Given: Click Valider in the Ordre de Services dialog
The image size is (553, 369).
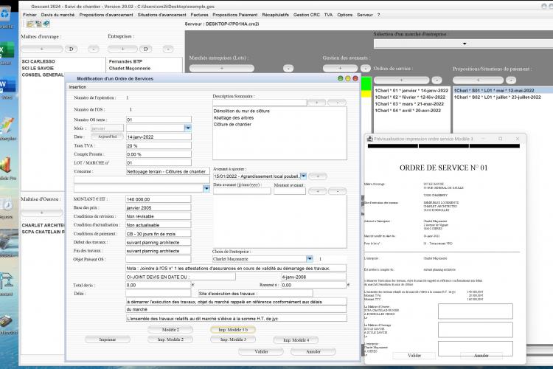Looking at the screenshot, I should (x=261, y=352).
